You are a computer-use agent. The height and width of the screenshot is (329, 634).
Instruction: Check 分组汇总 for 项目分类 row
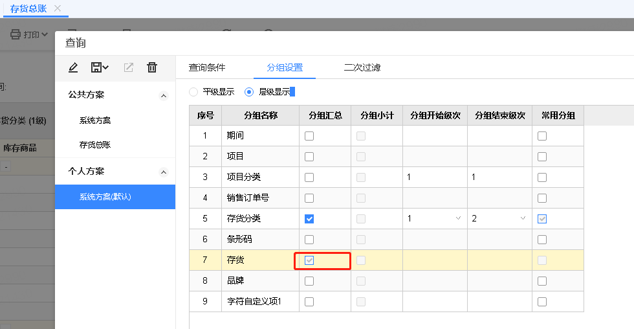coord(309,177)
